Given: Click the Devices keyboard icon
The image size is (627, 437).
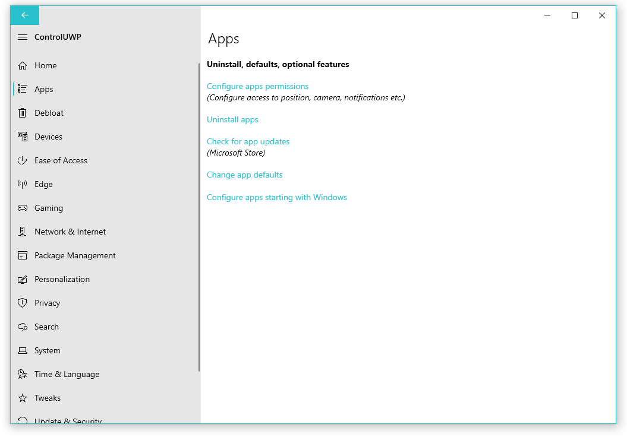Looking at the screenshot, I should coord(23,137).
